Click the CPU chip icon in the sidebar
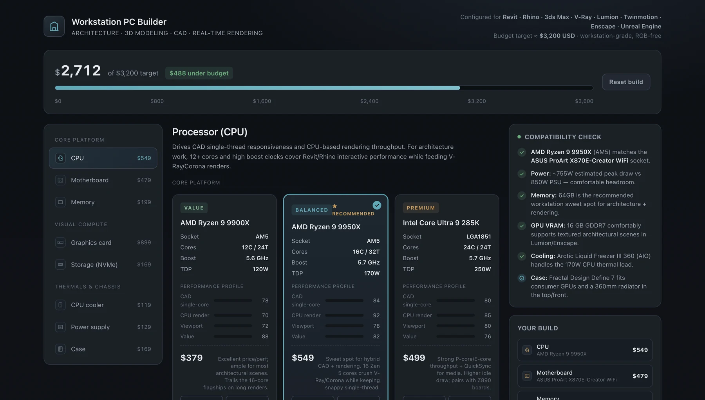Viewport: 705px width, 400px height. pos(60,158)
